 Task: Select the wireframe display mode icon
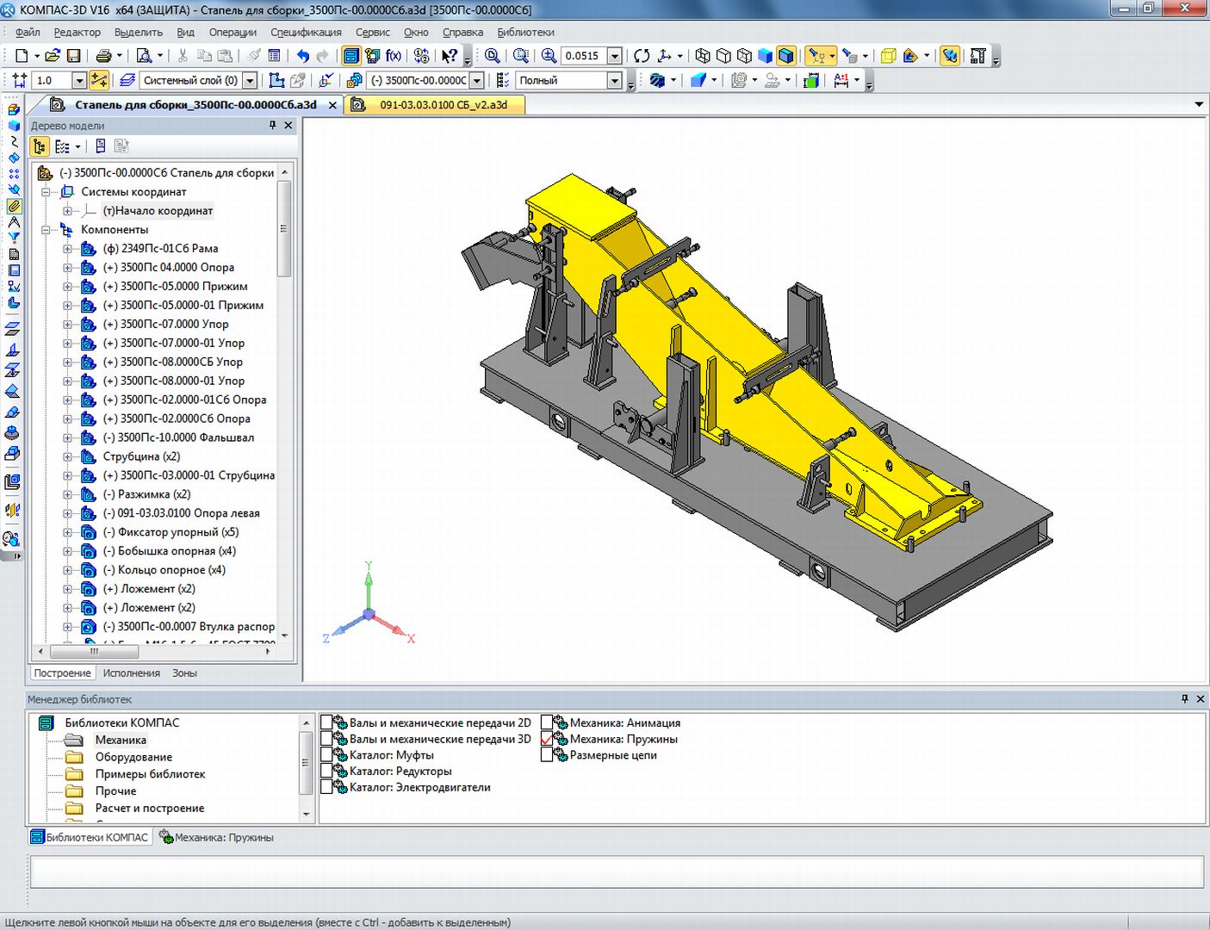pos(703,56)
